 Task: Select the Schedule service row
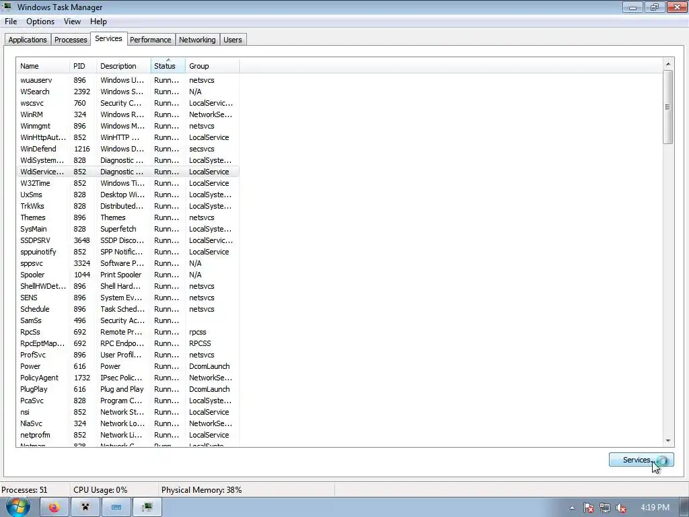(x=128, y=308)
